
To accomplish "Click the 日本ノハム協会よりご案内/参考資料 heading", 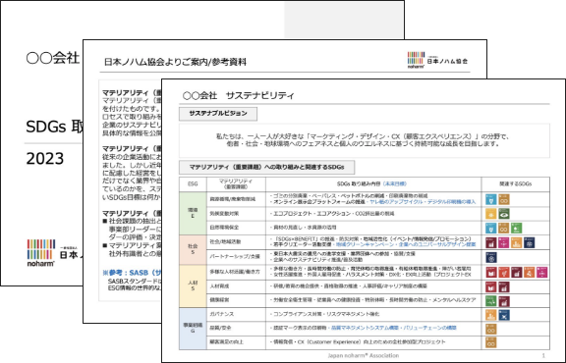I will (x=175, y=62).
